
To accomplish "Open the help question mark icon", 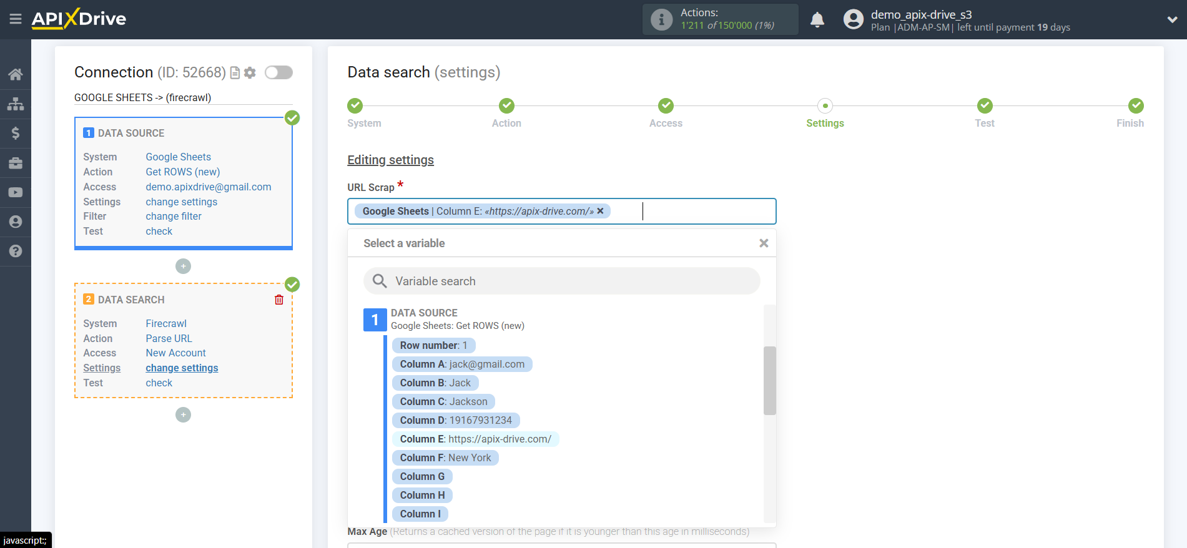I will pos(16,251).
